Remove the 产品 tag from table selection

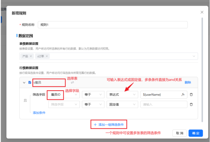click(x=31, y=56)
